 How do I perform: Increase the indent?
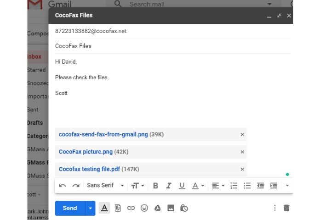[x=274, y=186]
